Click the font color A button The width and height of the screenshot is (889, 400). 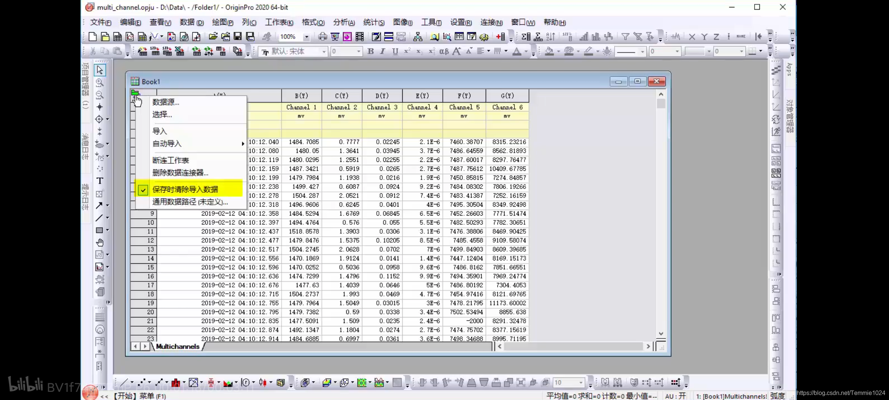pos(517,51)
